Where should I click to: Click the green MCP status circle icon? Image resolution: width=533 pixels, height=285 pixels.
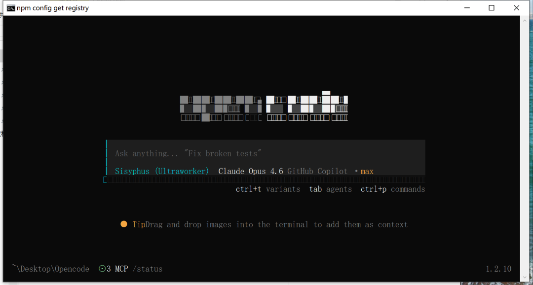[x=102, y=269]
